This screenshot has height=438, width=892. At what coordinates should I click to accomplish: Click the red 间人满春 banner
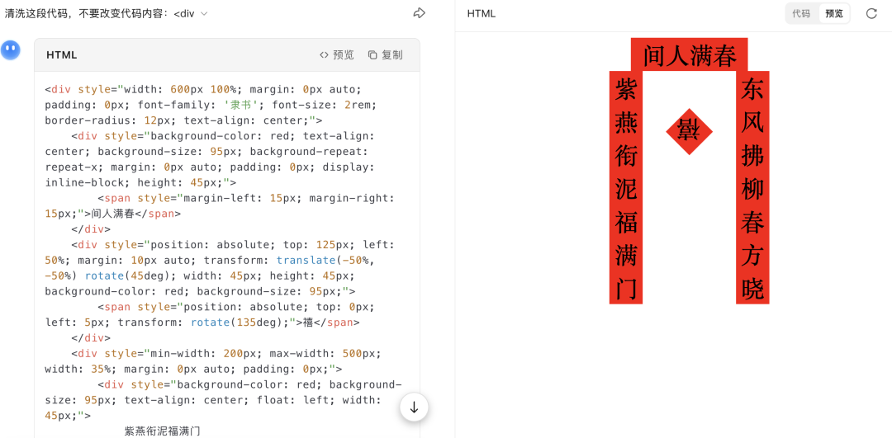pyautogui.click(x=689, y=55)
